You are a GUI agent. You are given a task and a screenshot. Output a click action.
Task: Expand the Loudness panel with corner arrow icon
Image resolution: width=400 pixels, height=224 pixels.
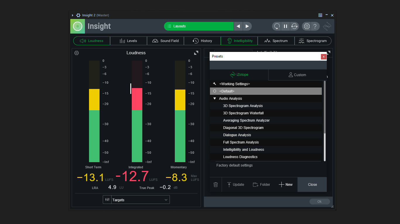(196, 53)
